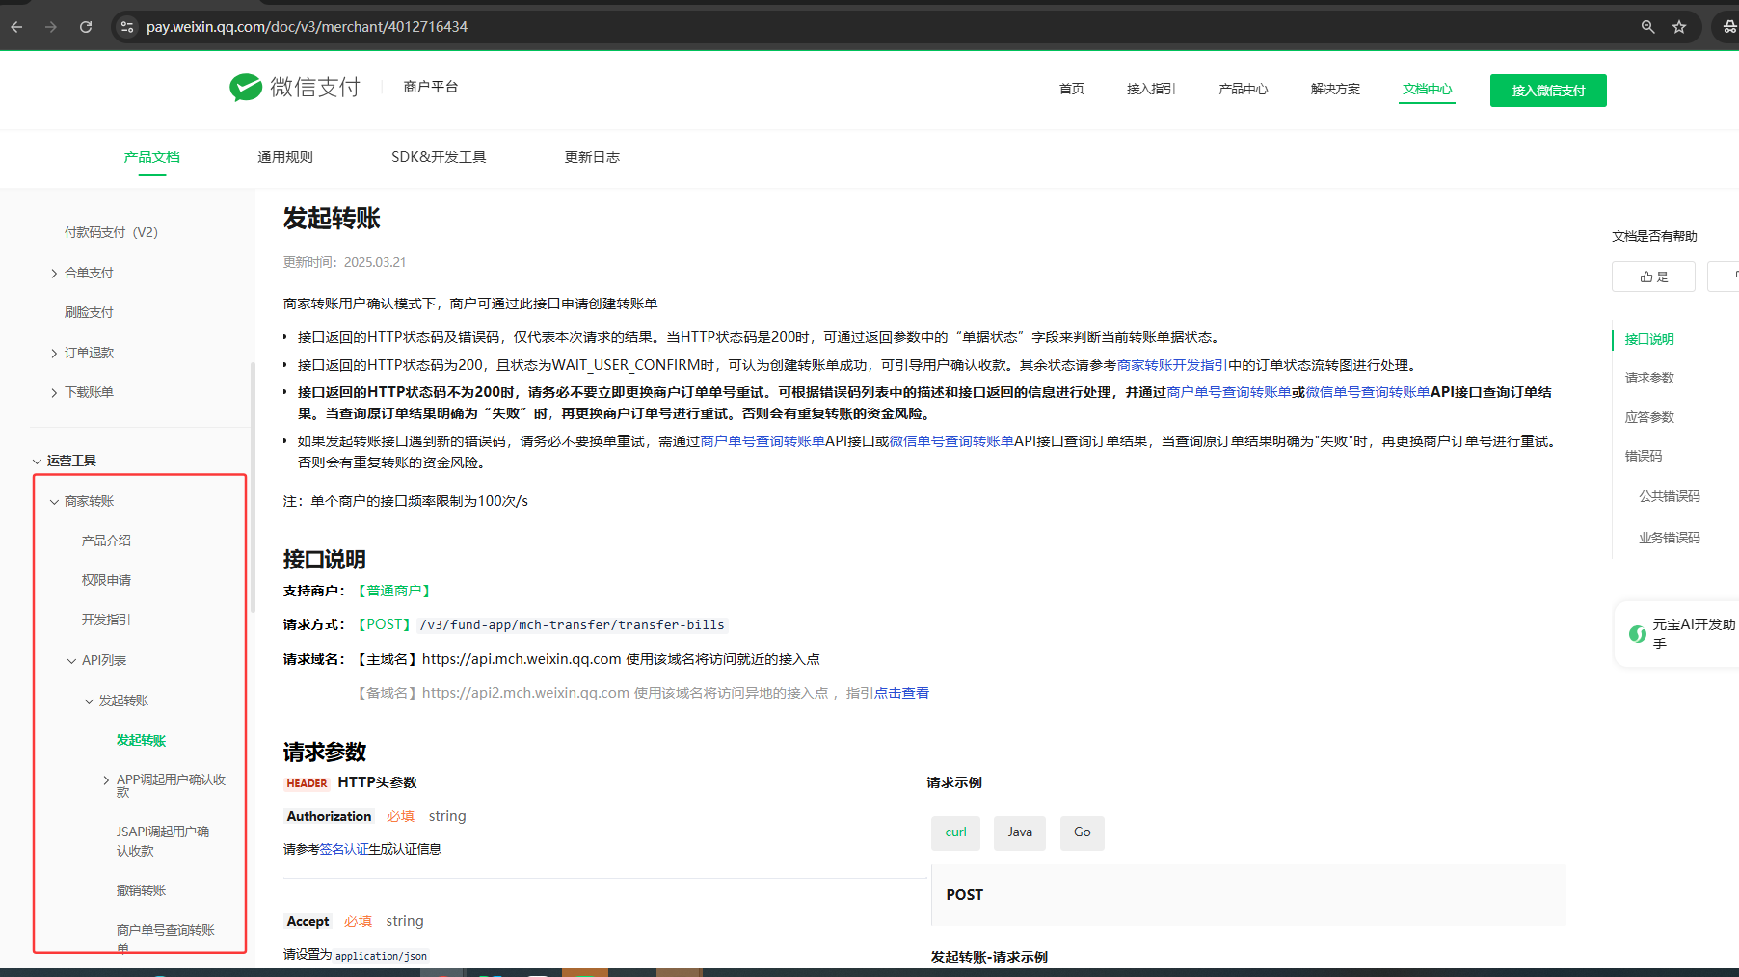Select the curl code example tab
The width and height of the screenshot is (1739, 977).
point(955,832)
